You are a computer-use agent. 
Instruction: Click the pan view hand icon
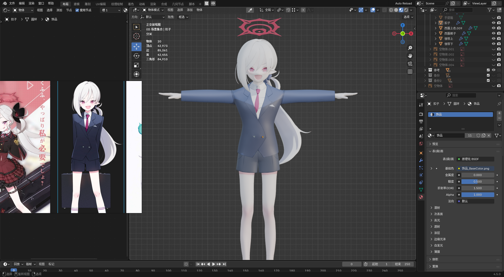coord(410,56)
